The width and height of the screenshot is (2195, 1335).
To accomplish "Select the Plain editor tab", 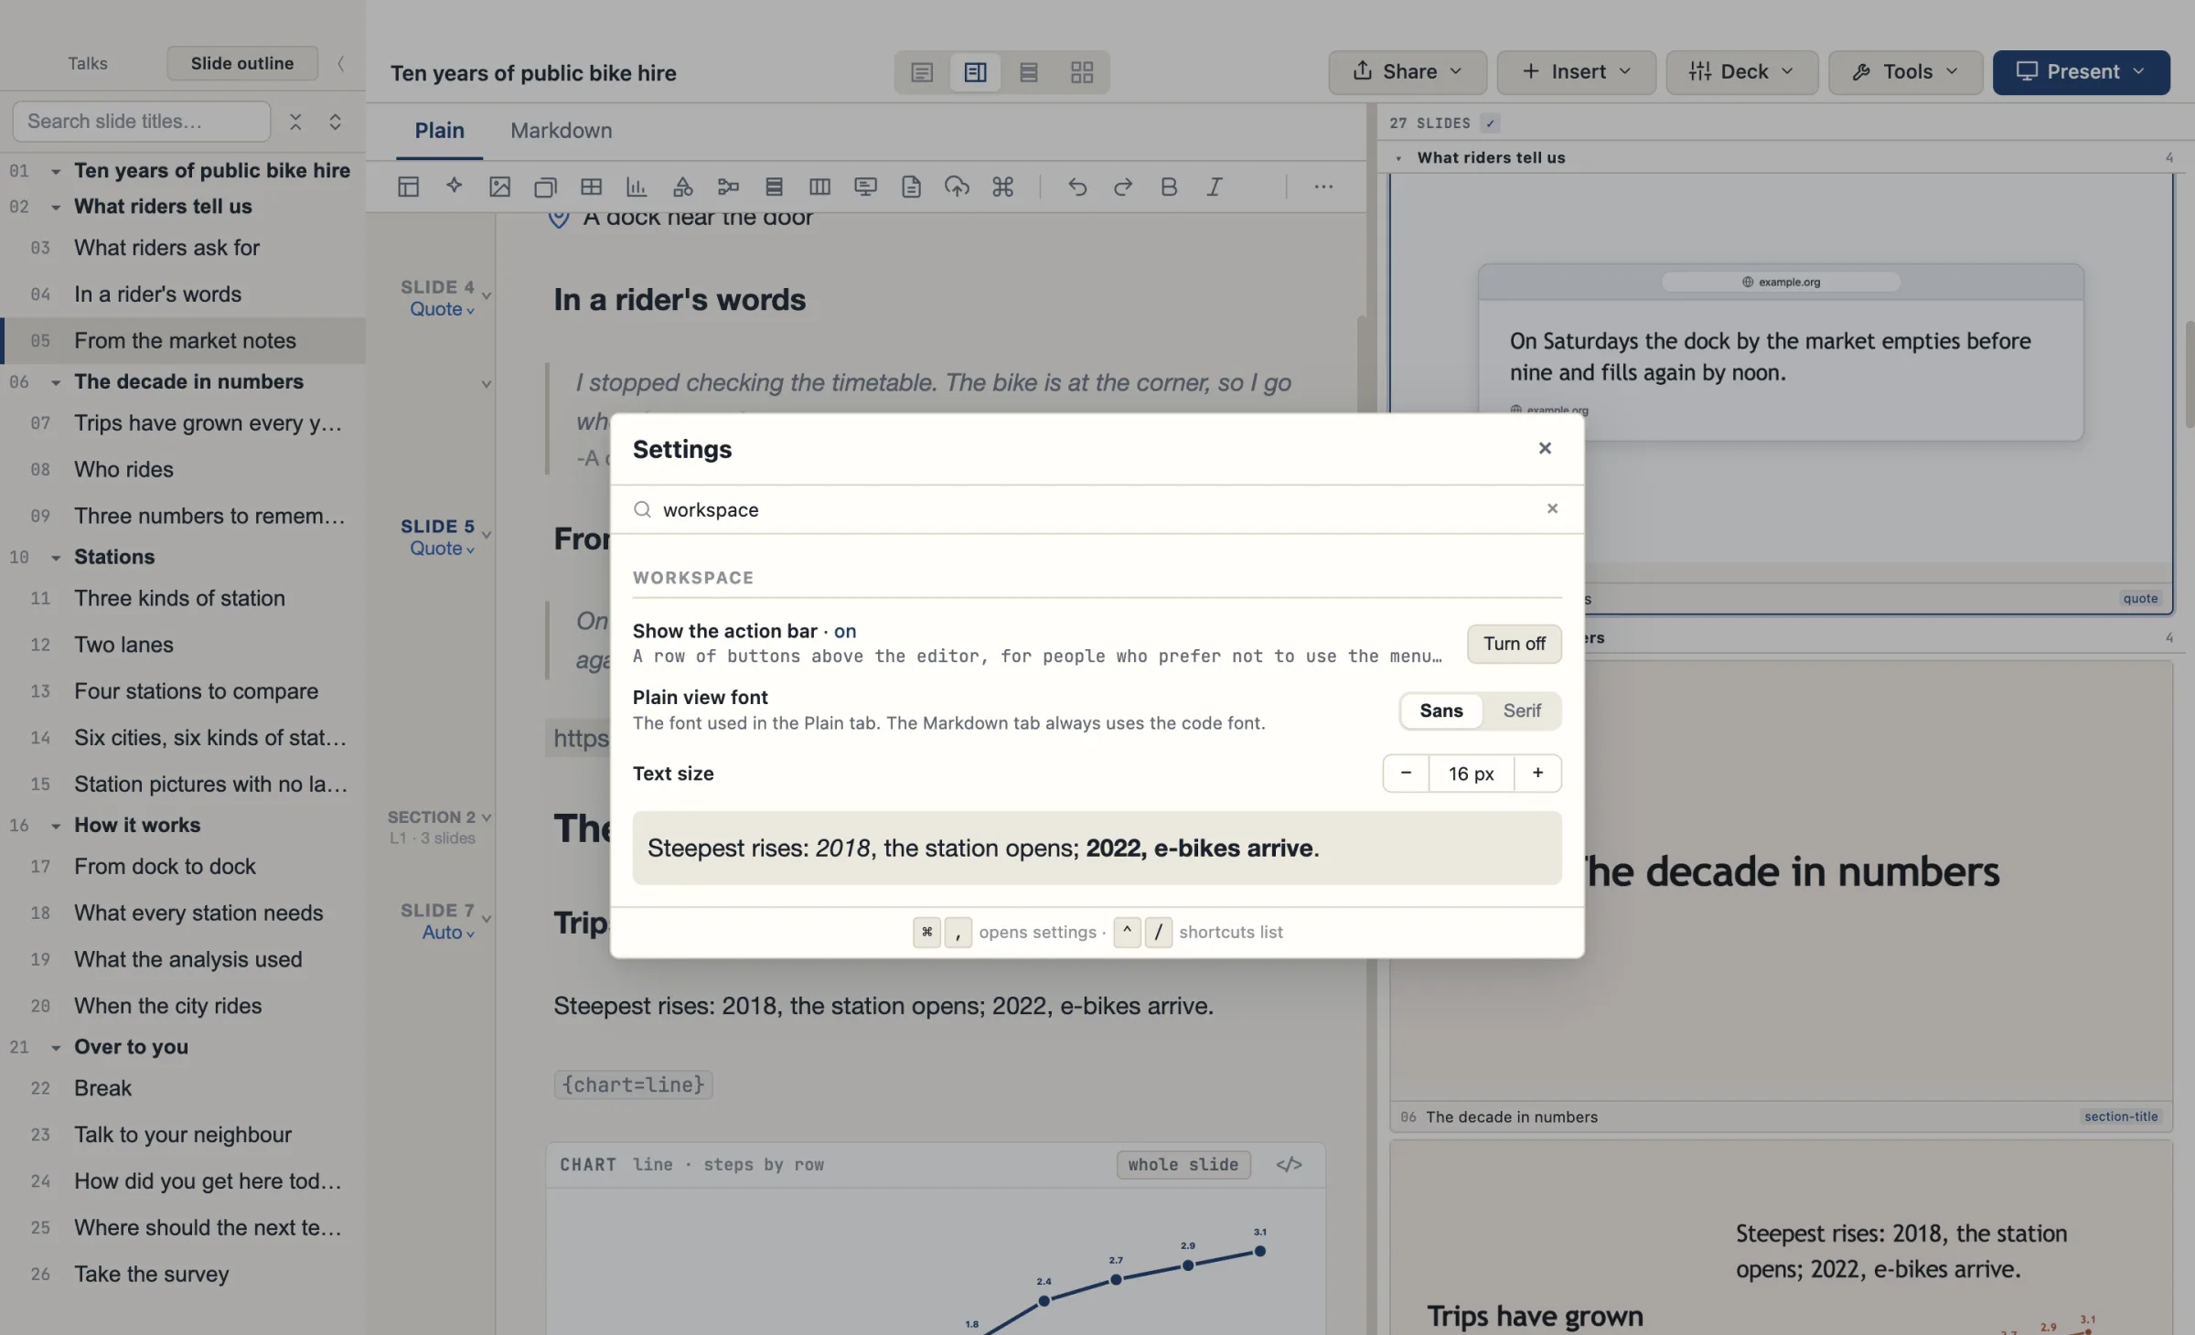I will click(x=439, y=131).
